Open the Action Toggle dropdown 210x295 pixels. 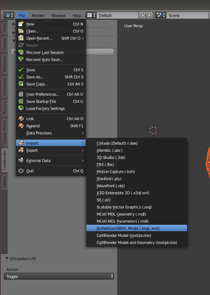coord(59,276)
